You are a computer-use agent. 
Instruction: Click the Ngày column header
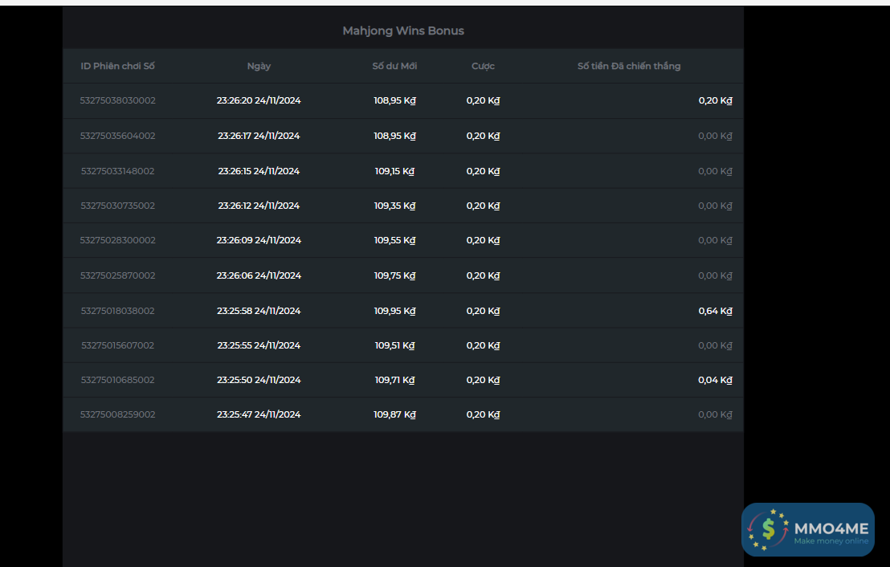tap(259, 66)
